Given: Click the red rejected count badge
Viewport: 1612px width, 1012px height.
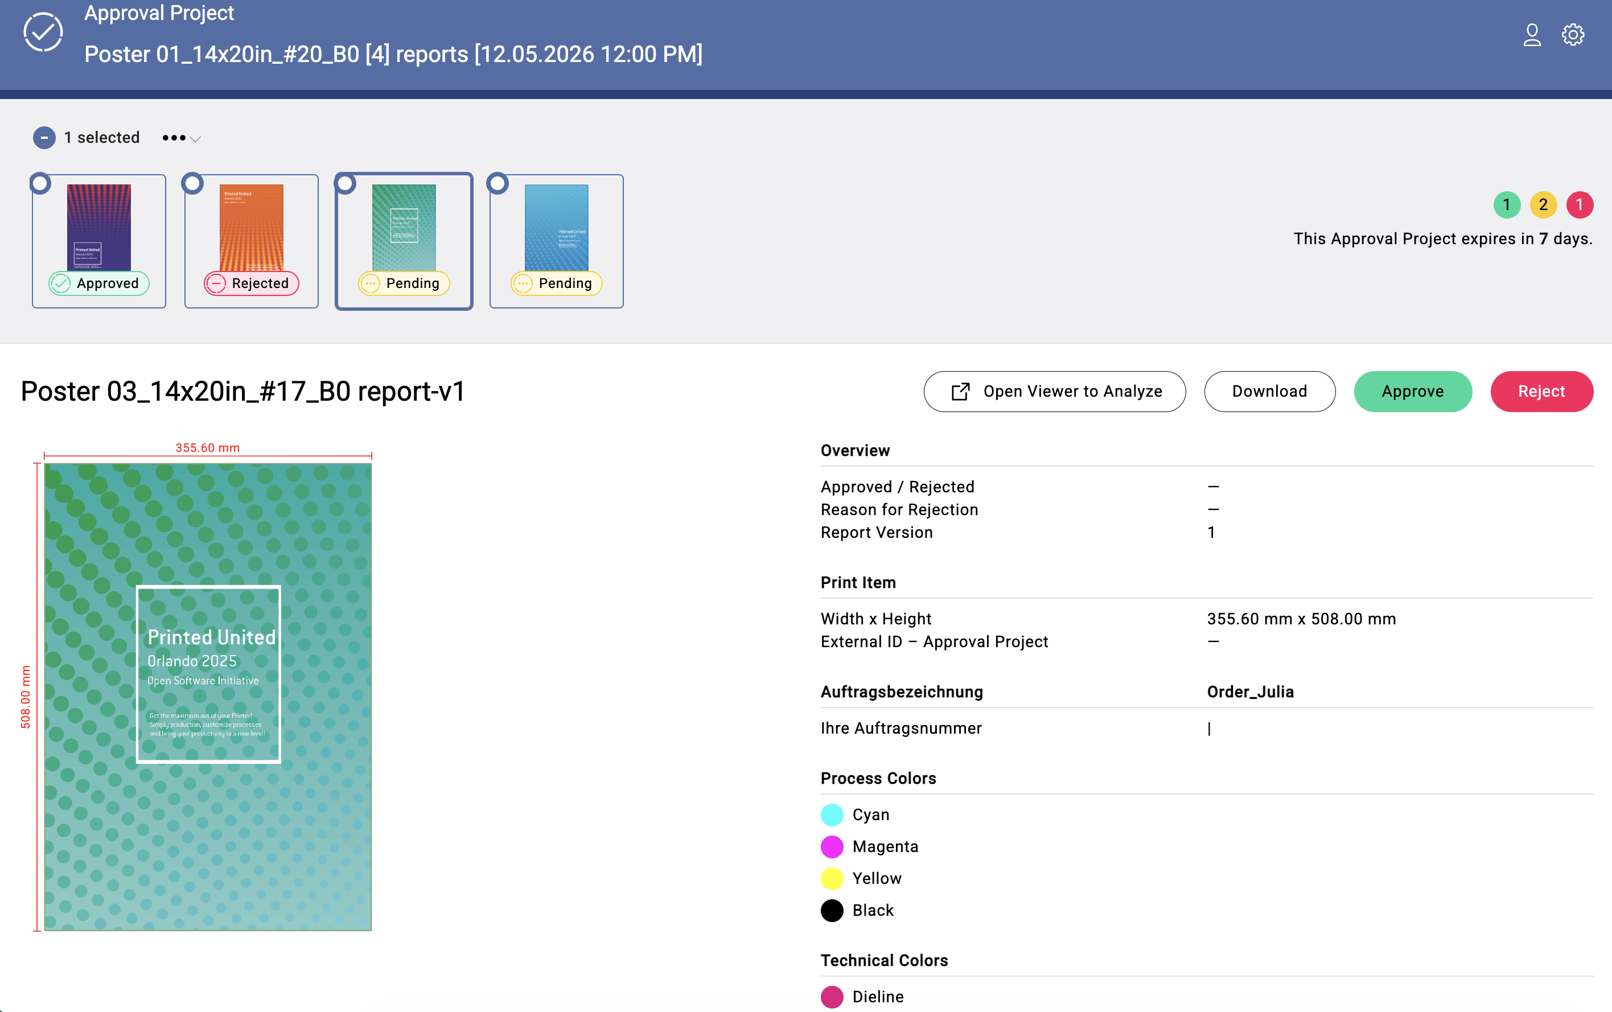Looking at the screenshot, I should click(x=1579, y=205).
